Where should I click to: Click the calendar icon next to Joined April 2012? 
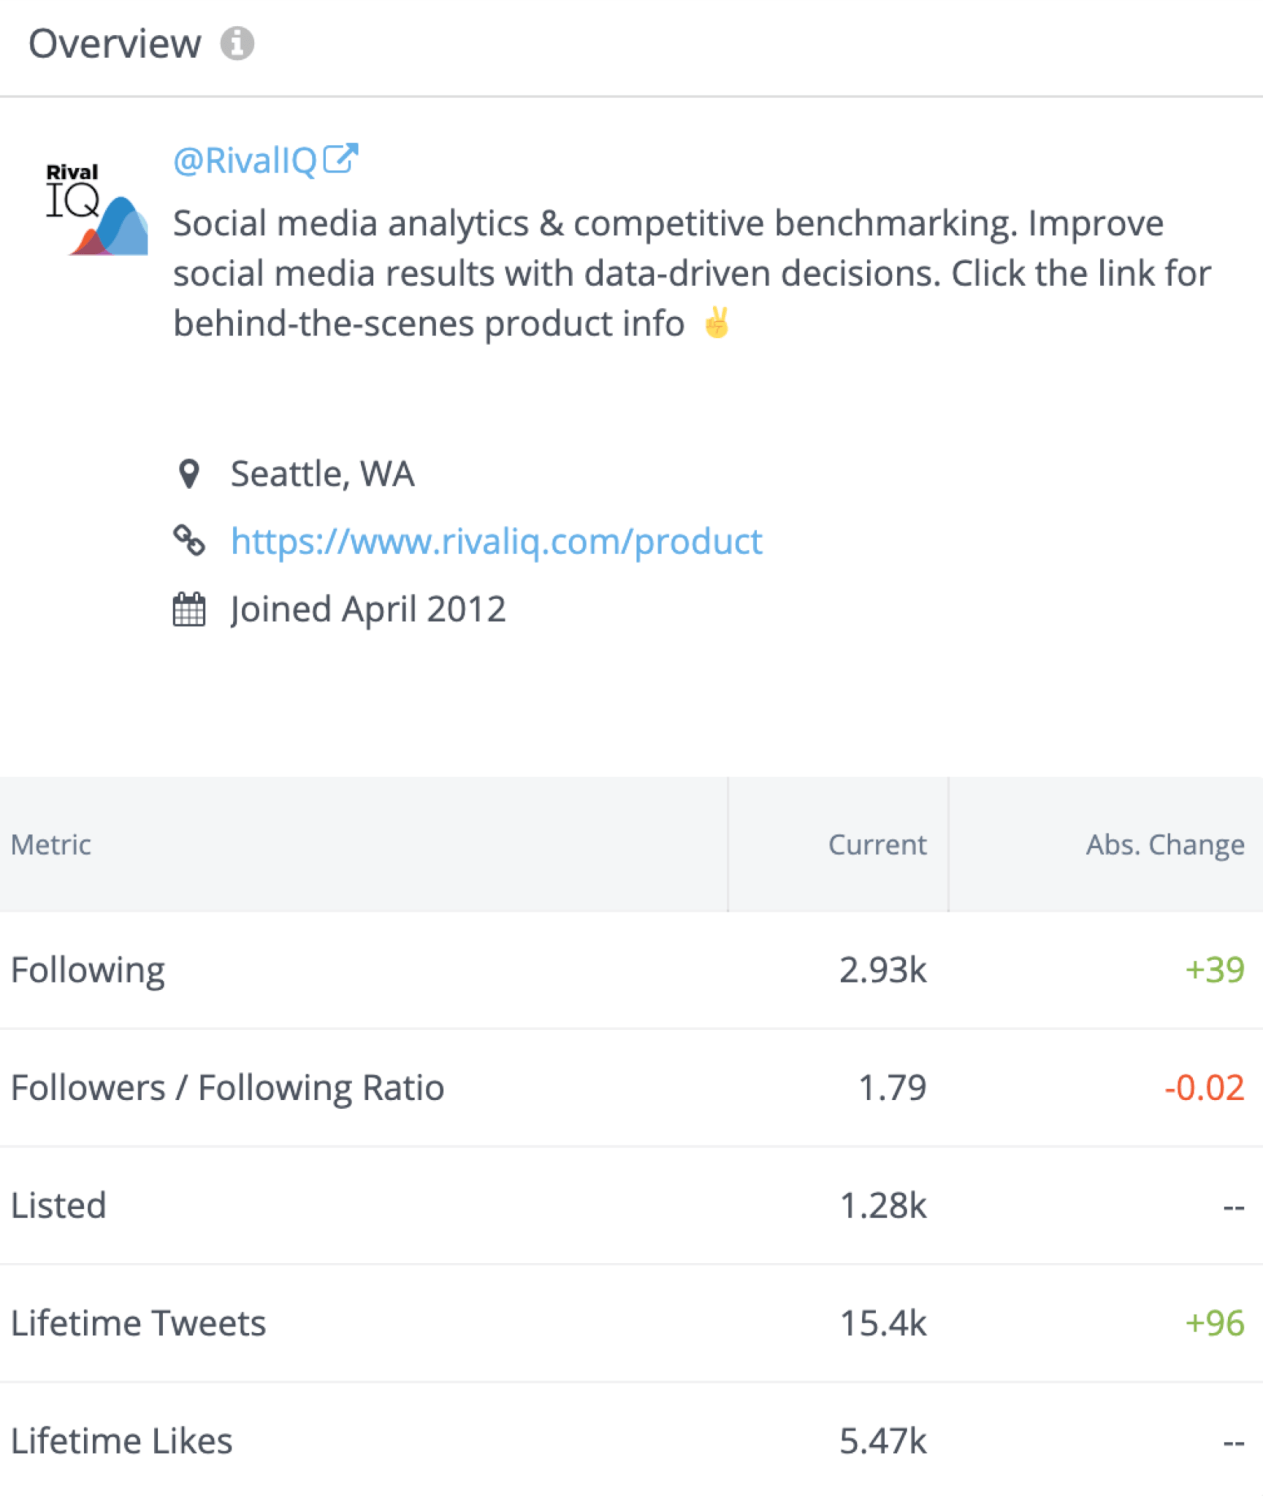pos(189,608)
